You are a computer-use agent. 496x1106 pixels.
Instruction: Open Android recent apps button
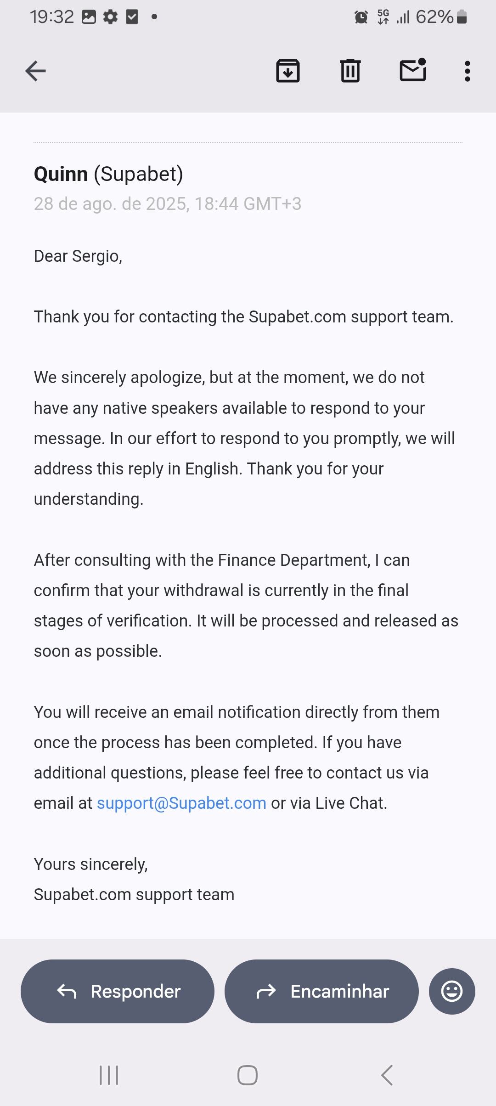(x=109, y=1075)
